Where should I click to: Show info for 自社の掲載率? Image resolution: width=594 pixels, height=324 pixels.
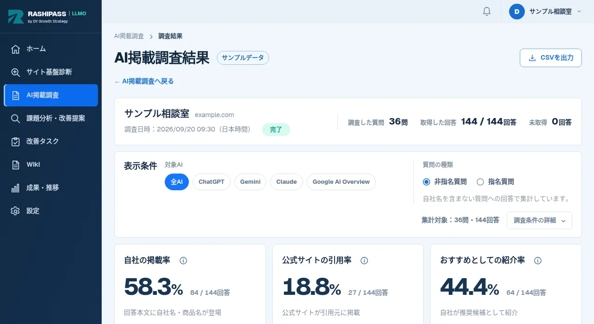183,261
